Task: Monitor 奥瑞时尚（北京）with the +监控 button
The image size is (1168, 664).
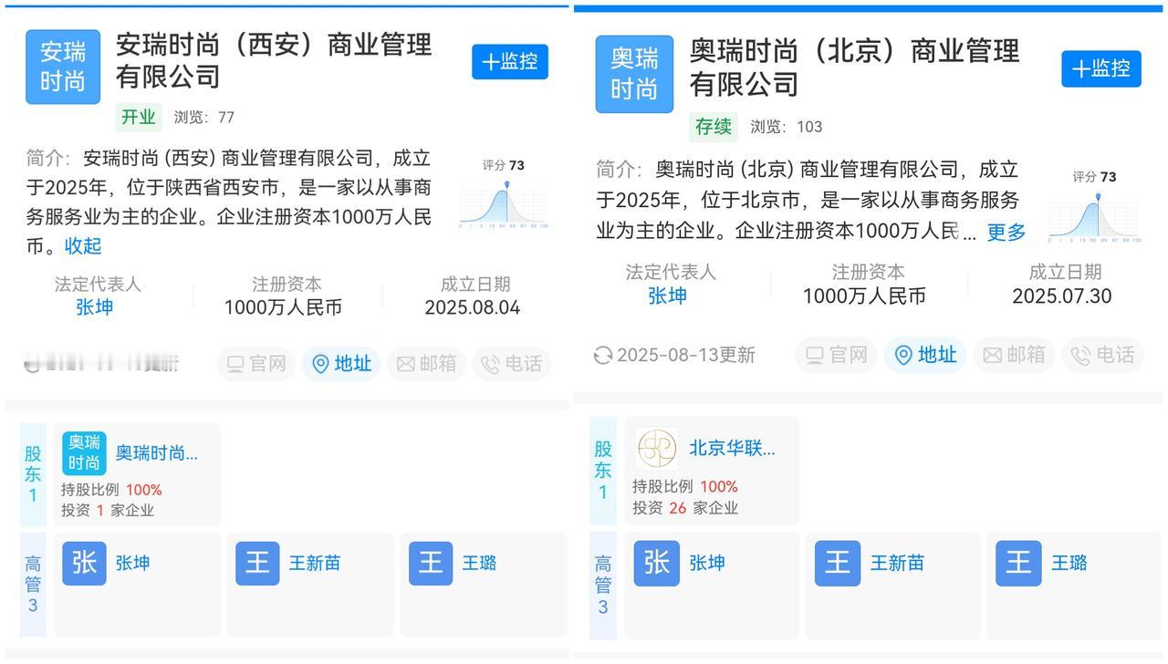Action: [x=1101, y=68]
